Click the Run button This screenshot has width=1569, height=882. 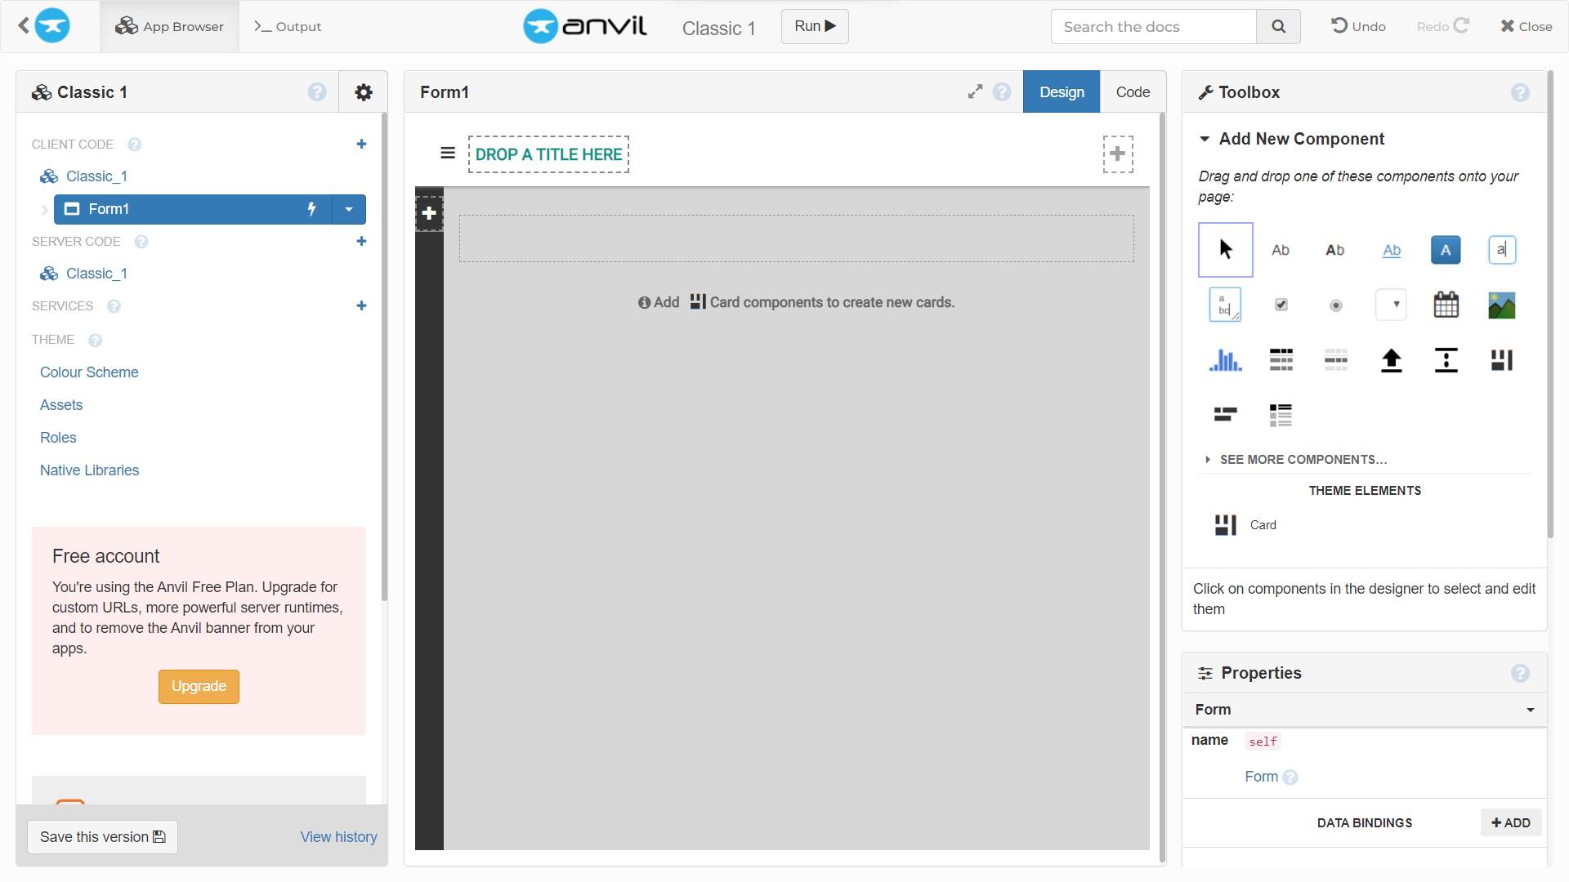click(x=814, y=26)
